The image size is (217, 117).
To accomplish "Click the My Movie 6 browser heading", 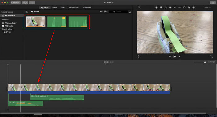I will point(35,12).
